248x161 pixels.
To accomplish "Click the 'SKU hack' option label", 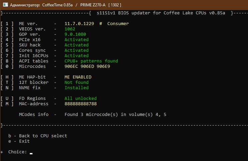I will 29,45.
